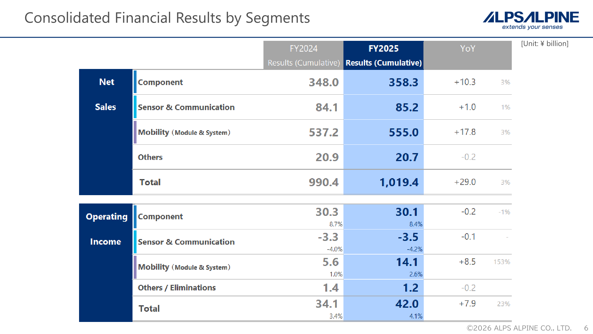Select FY2024 total operating income 34.1
The image size is (593, 334).
coord(327,304)
